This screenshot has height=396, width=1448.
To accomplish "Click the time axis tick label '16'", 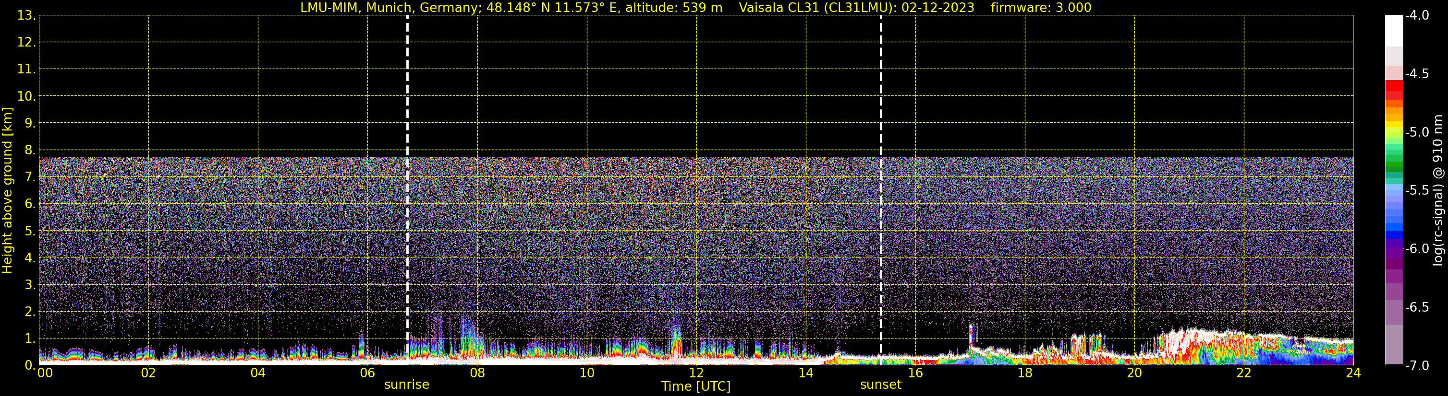I will click(x=915, y=373).
